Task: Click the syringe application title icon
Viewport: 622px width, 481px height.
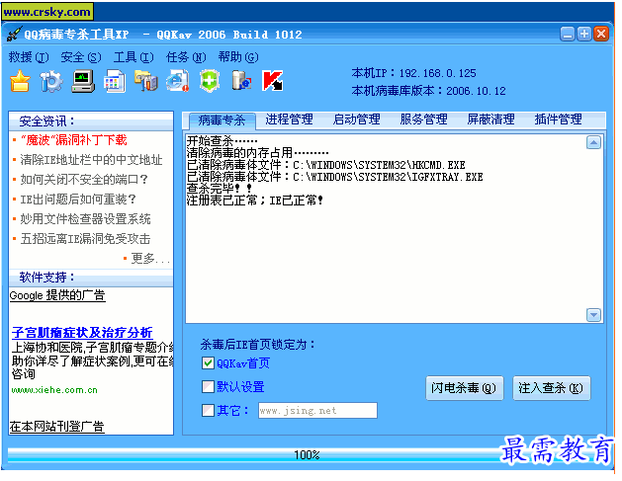Action: point(14,34)
